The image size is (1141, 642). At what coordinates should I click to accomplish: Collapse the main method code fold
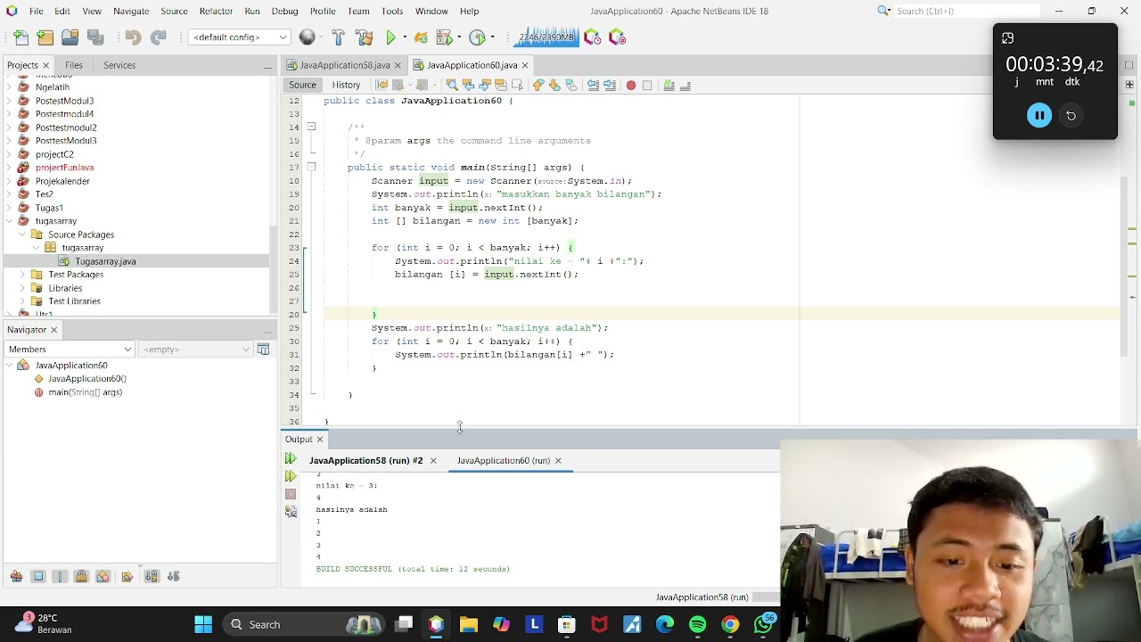tap(311, 167)
